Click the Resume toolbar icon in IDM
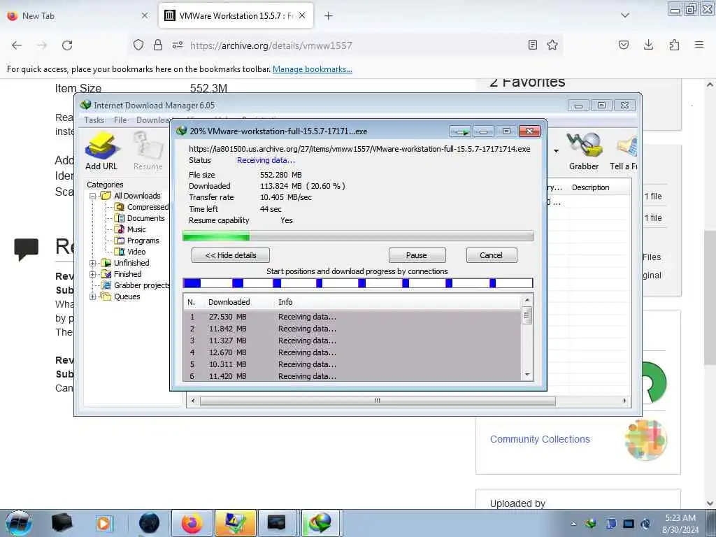This screenshot has width=716, height=537. tap(148, 151)
